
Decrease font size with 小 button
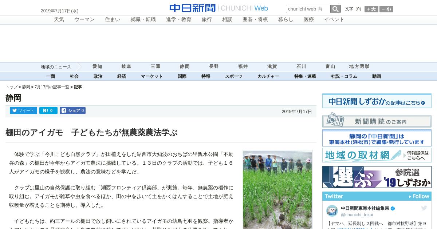386,9
